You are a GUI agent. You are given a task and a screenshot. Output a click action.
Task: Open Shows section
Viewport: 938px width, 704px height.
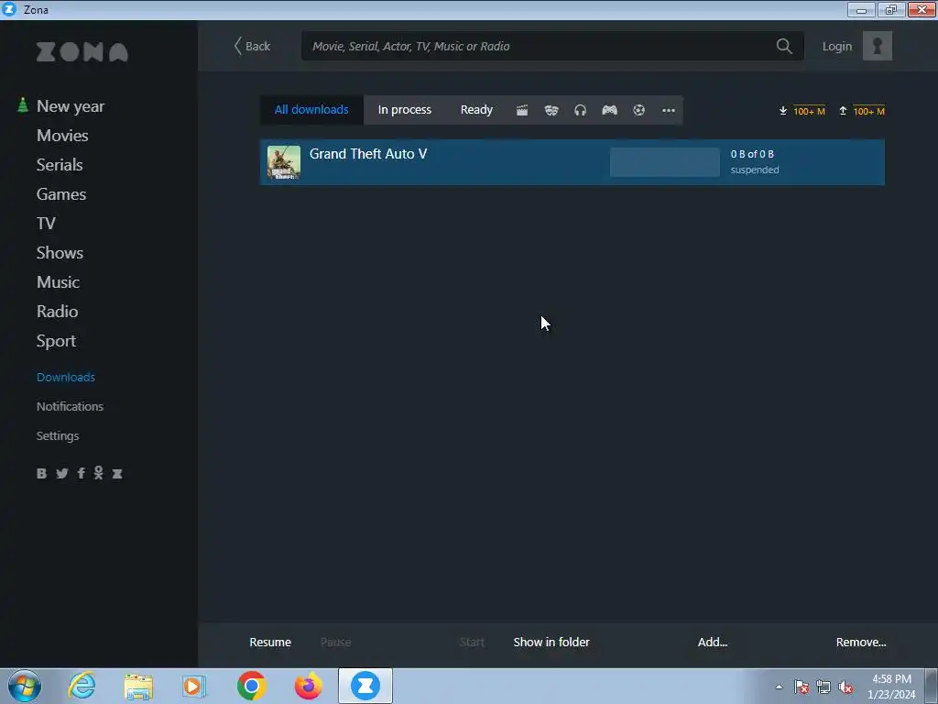point(60,253)
